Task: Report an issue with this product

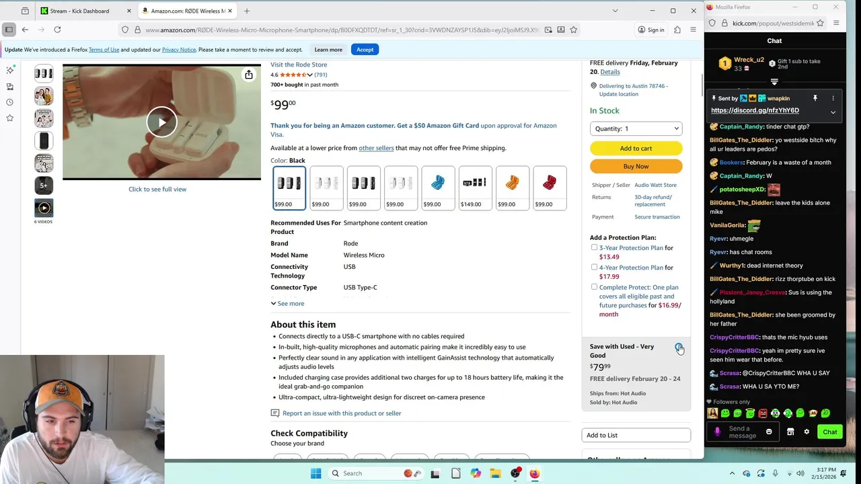Action: [342, 413]
